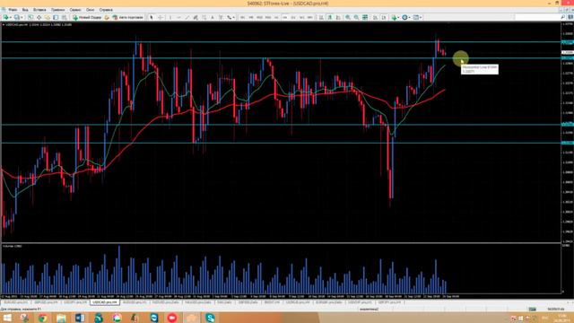Open the New Chart toolbar icon
574x323 pixels.
[x=5, y=17]
